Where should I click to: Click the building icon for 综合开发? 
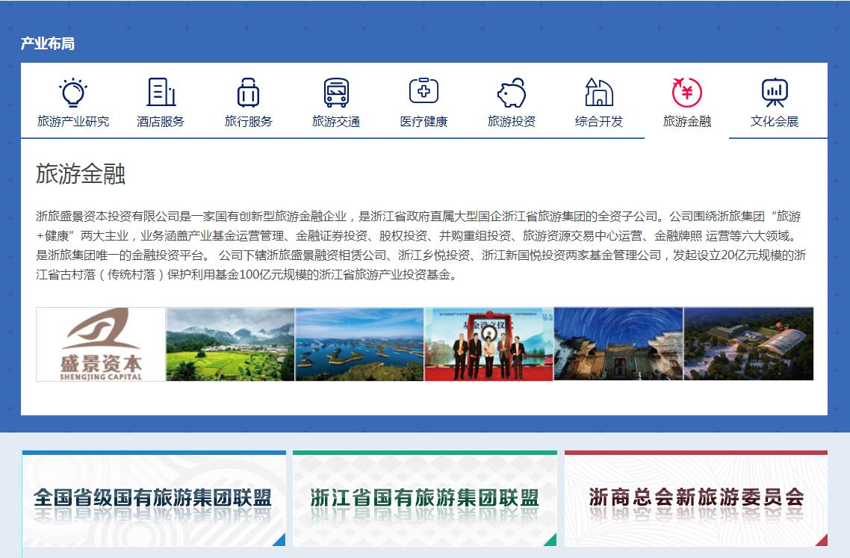(599, 93)
